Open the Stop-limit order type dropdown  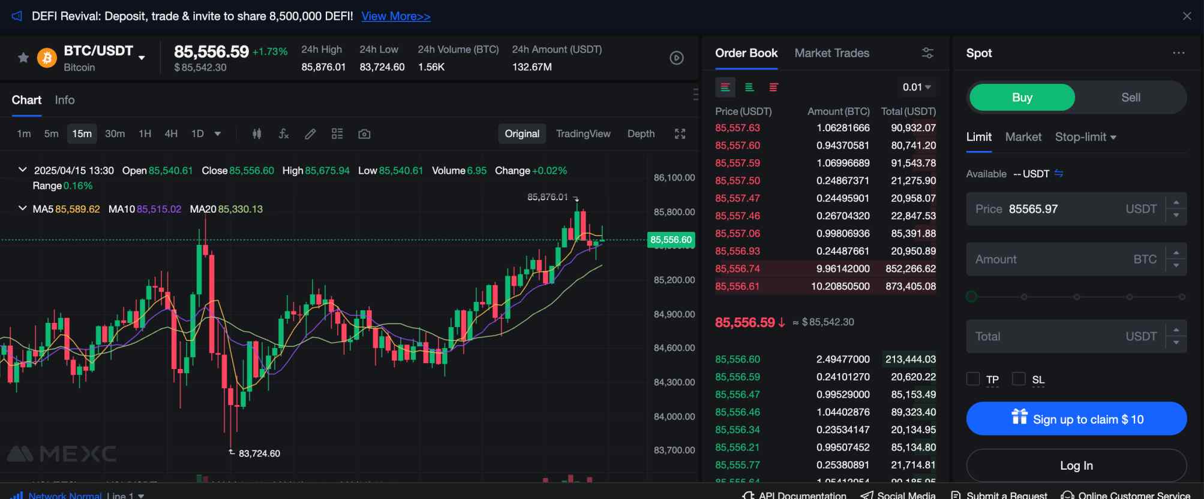1085,137
